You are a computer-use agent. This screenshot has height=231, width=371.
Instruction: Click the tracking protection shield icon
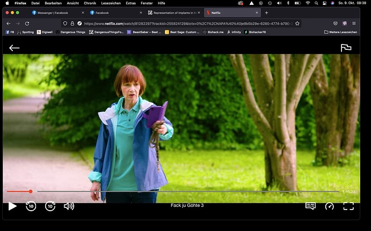click(x=65, y=24)
